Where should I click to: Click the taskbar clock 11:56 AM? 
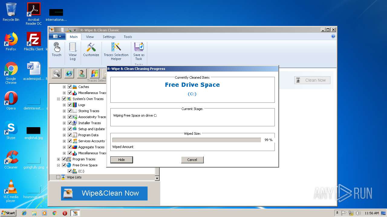(372, 213)
